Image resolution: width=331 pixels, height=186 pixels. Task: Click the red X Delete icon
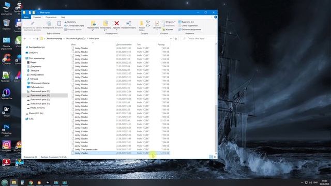tap(116, 23)
